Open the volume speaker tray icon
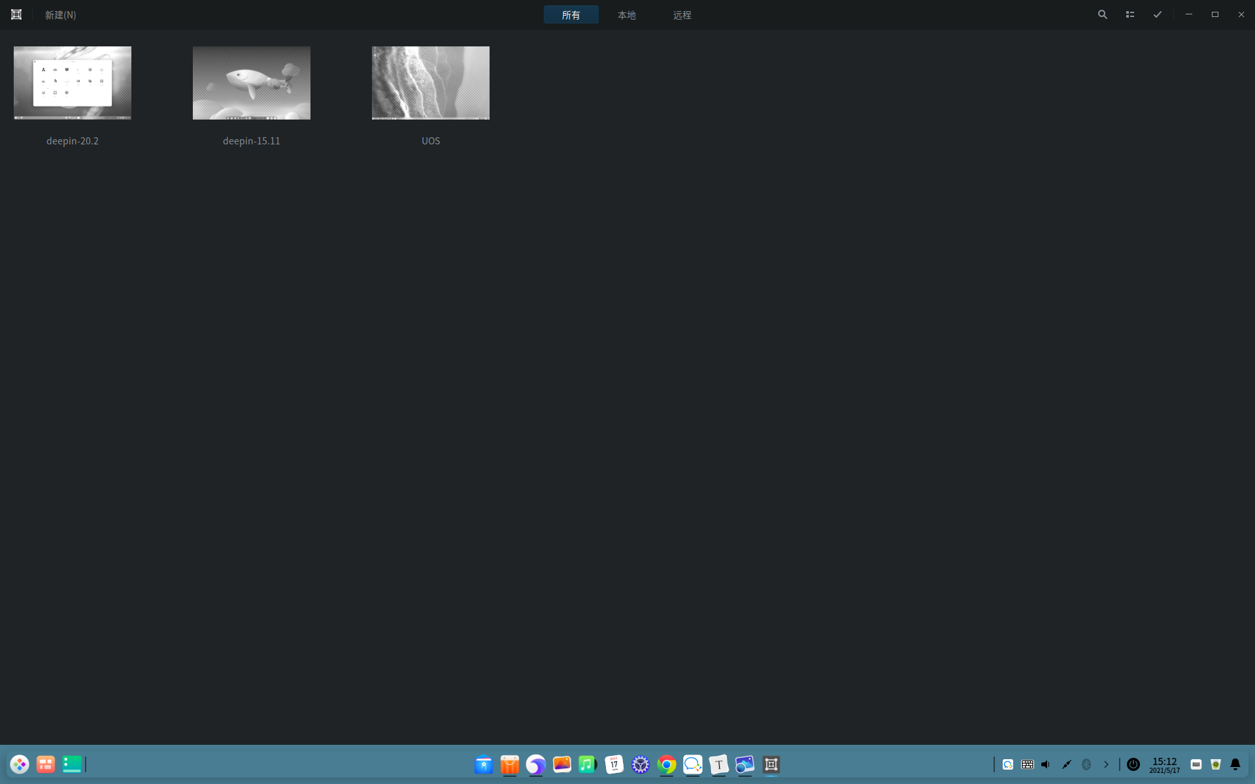Image resolution: width=1255 pixels, height=784 pixels. point(1046,764)
